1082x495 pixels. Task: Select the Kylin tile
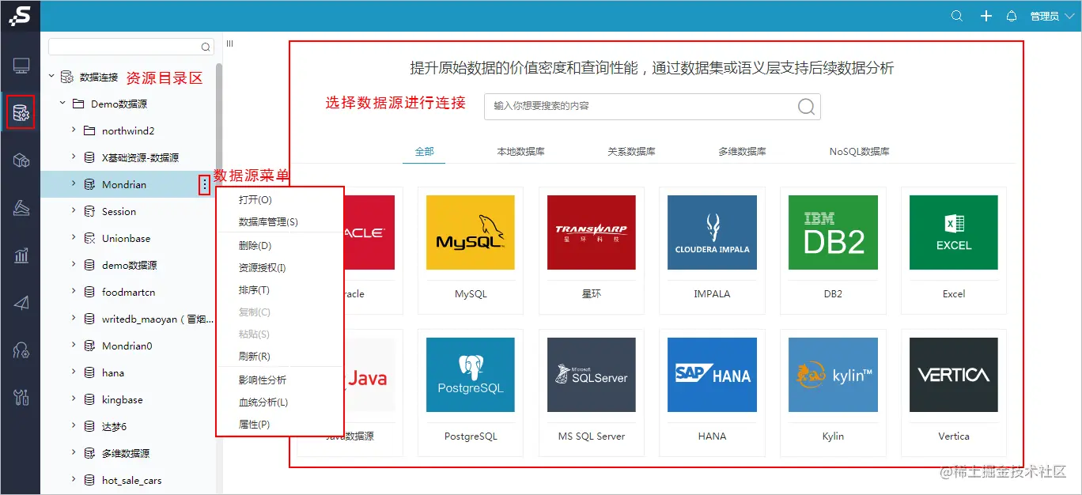833,393
